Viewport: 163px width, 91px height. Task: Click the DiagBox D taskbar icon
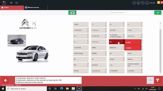(79, 89)
